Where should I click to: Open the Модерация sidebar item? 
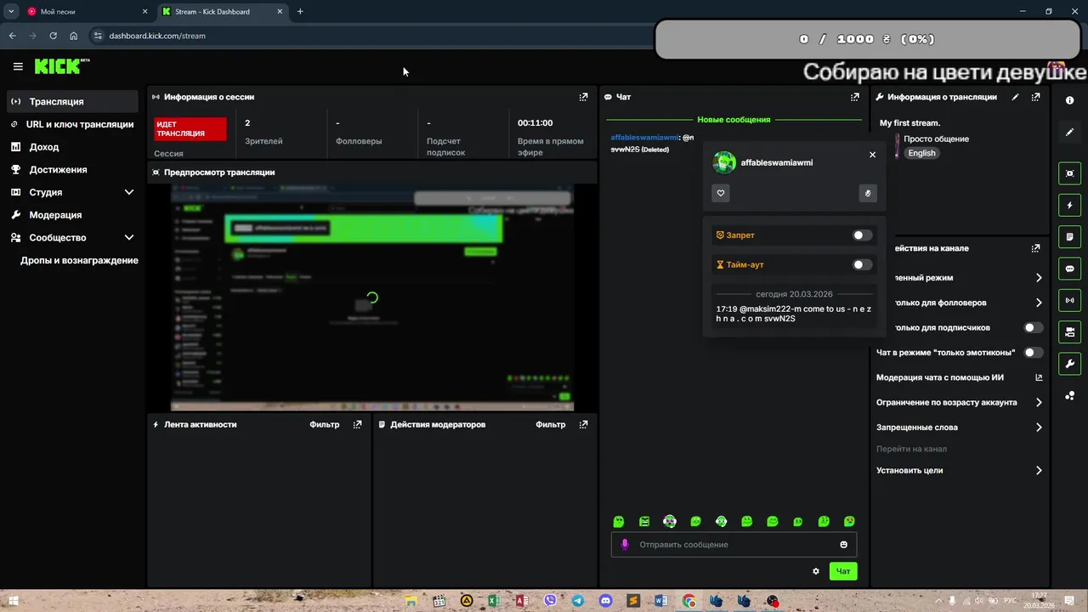73,215
